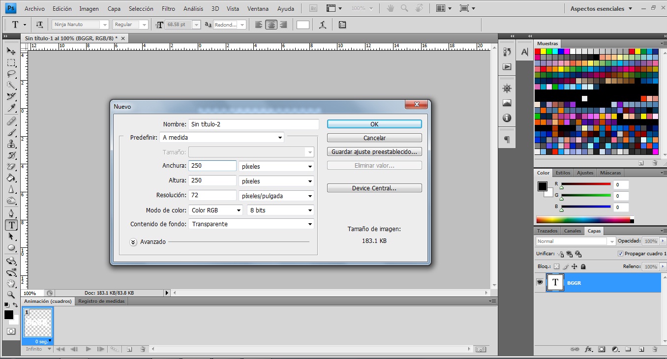Open the fx layer style menu

588,349
